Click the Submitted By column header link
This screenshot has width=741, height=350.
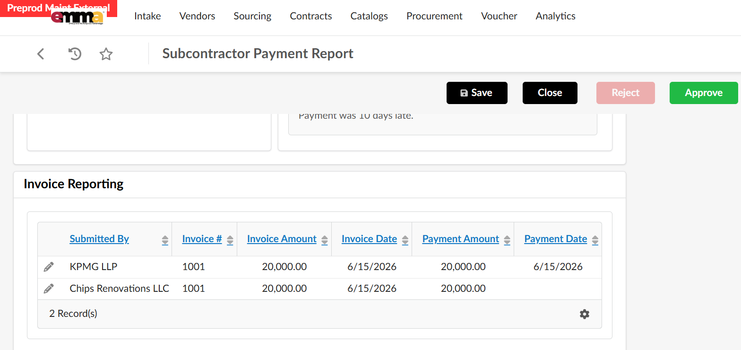coord(99,239)
